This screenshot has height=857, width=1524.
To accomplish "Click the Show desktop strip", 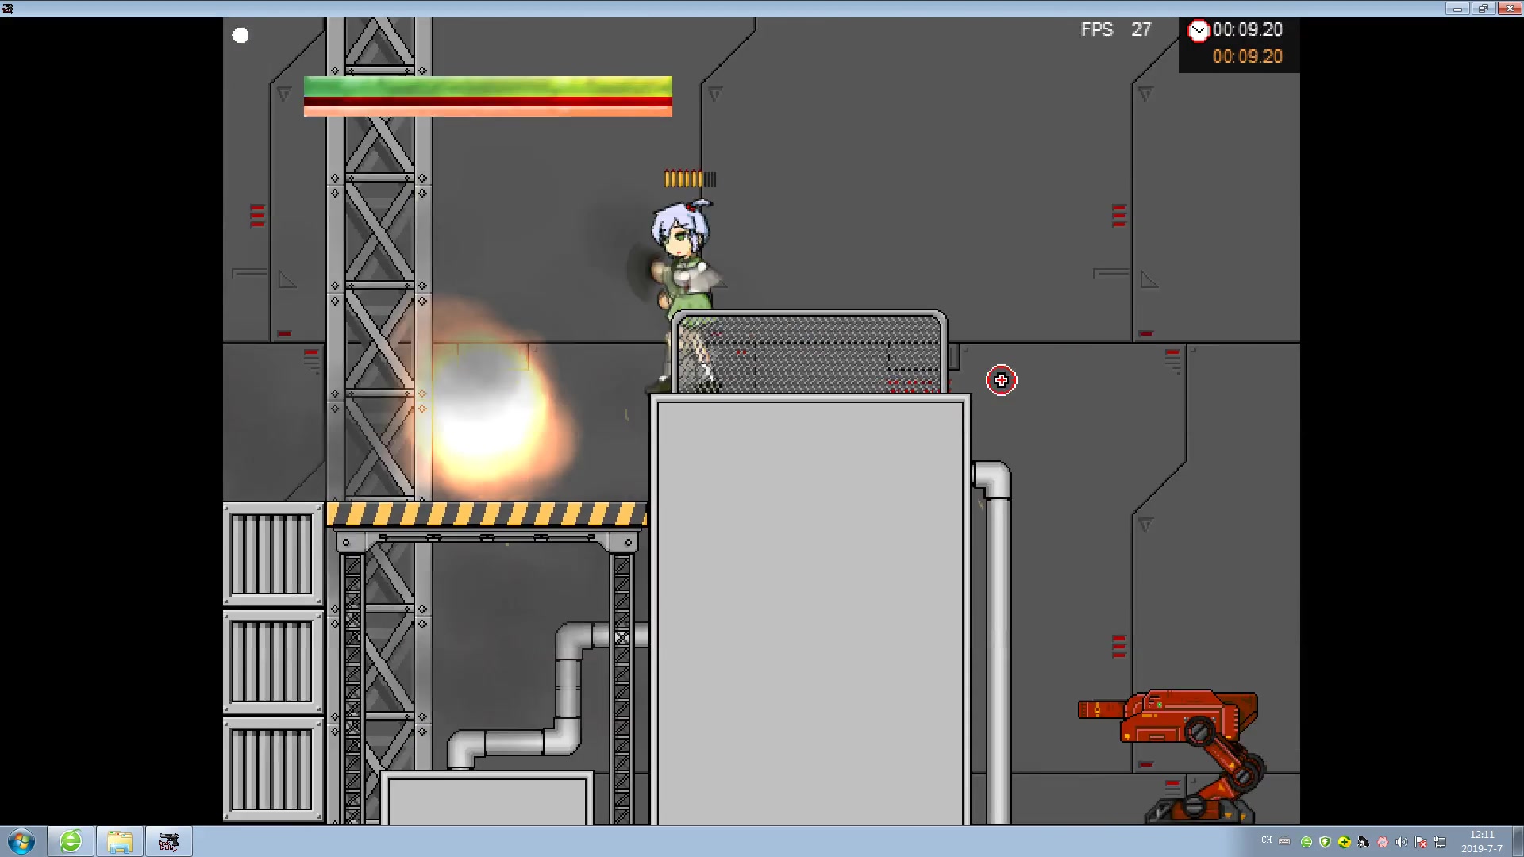I will coord(1519,841).
